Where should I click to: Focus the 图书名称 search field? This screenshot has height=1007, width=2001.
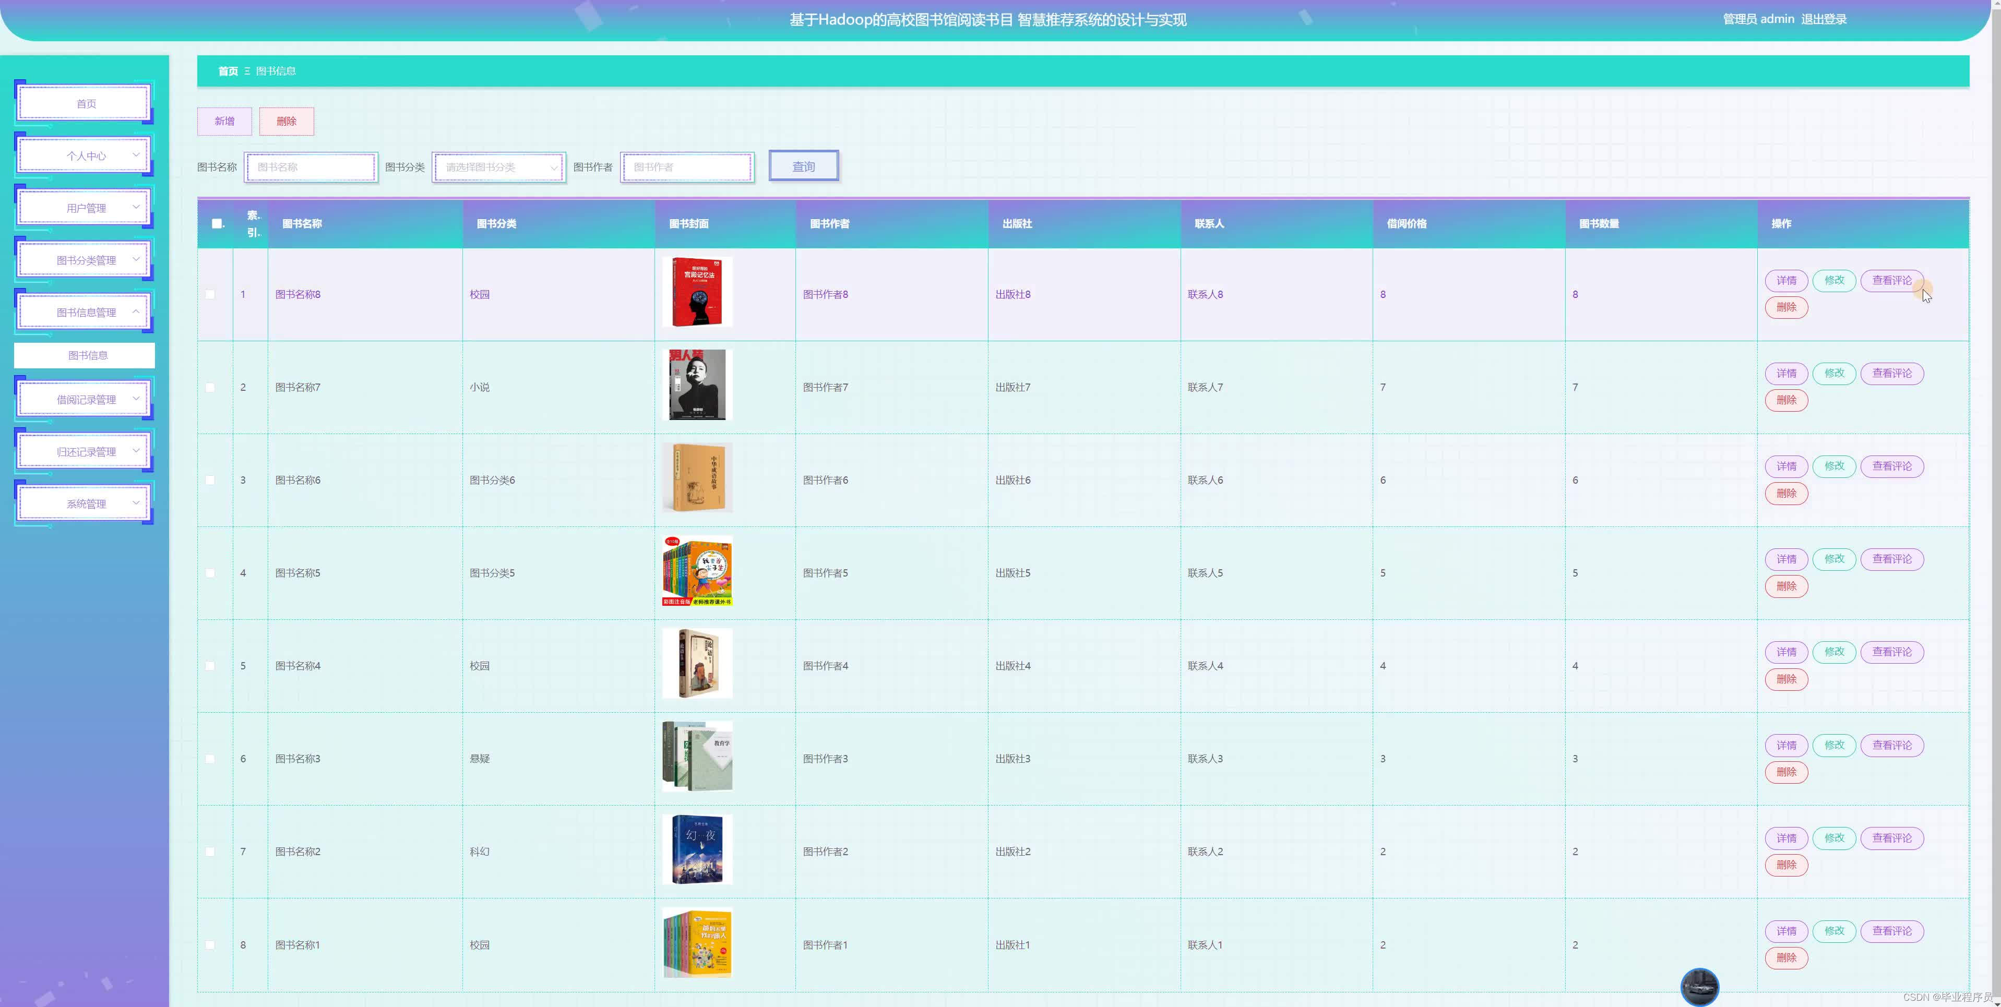coord(311,167)
